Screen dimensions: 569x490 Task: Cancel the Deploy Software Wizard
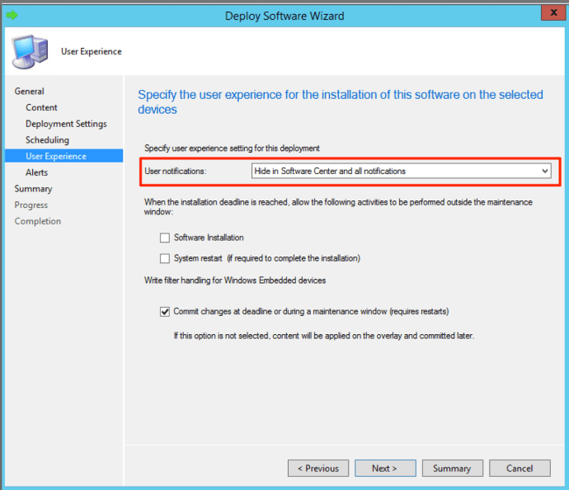520,469
